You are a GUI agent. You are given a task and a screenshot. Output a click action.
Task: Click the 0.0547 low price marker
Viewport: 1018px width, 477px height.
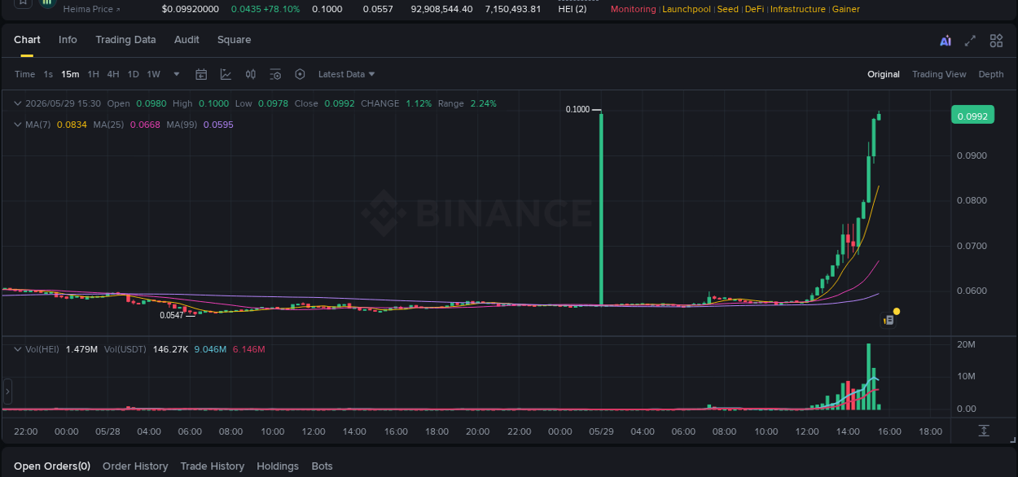[x=171, y=315]
